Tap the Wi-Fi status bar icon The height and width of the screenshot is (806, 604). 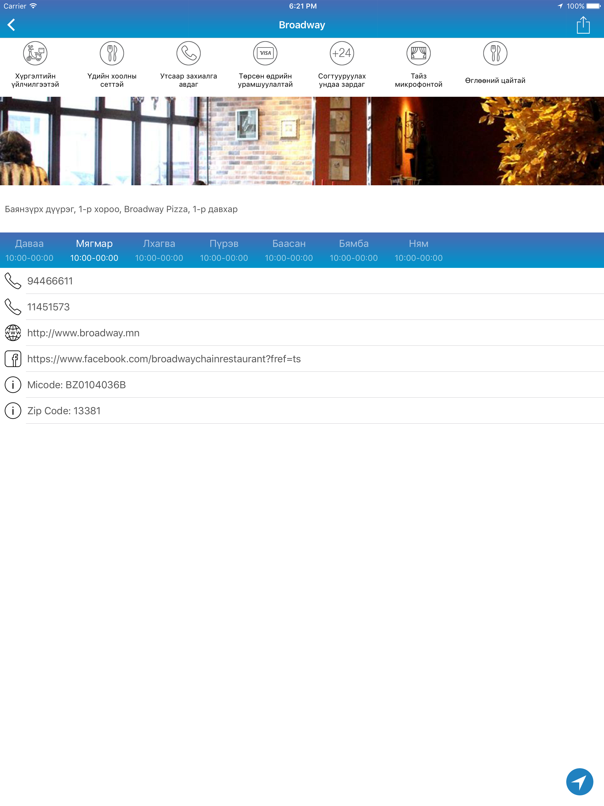(x=33, y=6)
